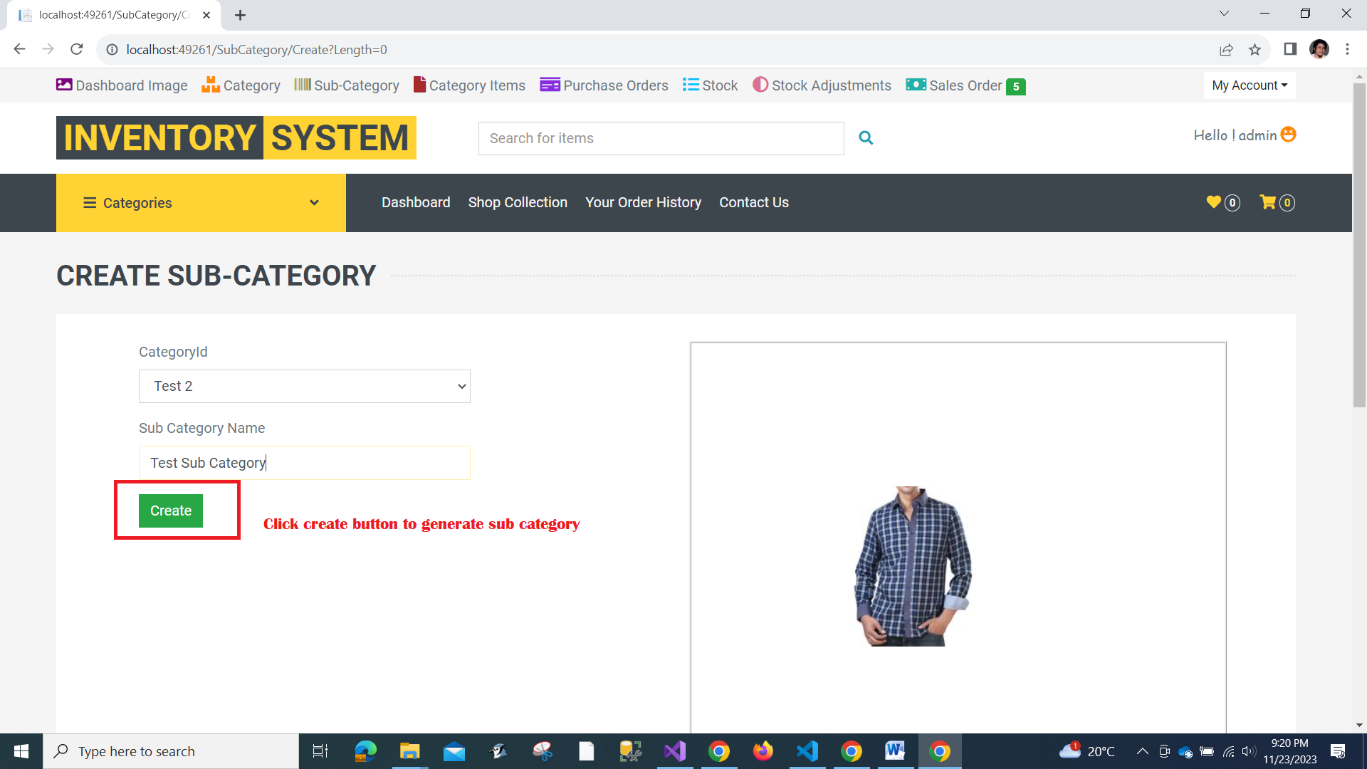Click the Contact Us link

pyautogui.click(x=754, y=202)
